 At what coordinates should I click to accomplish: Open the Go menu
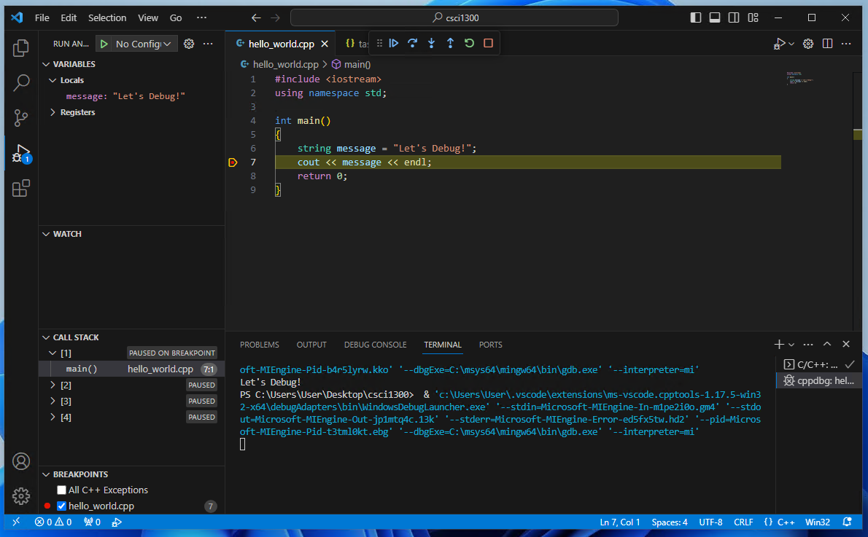point(176,17)
